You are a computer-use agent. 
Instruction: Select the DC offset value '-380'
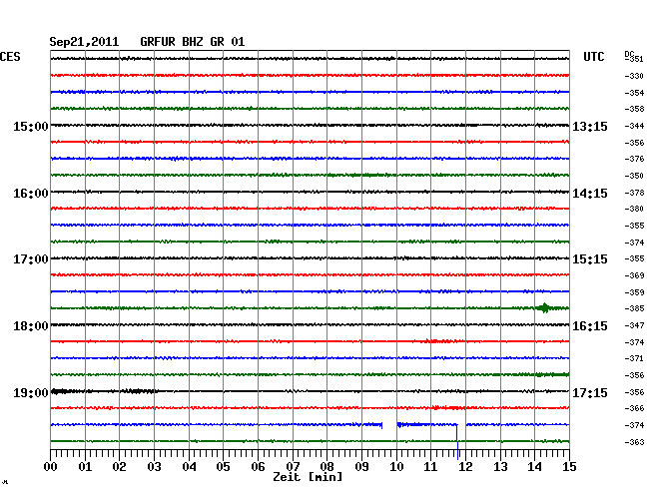pos(634,209)
